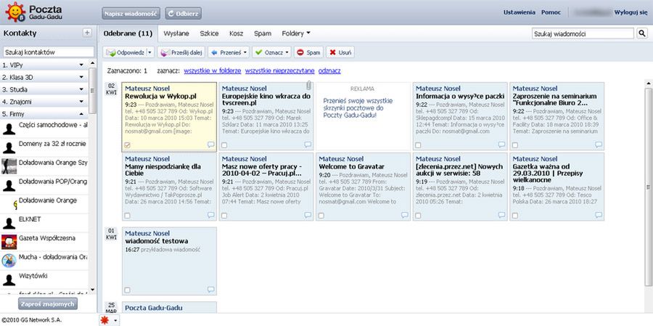
Task: Click the add contact plus icon
Action: (x=87, y=33)
